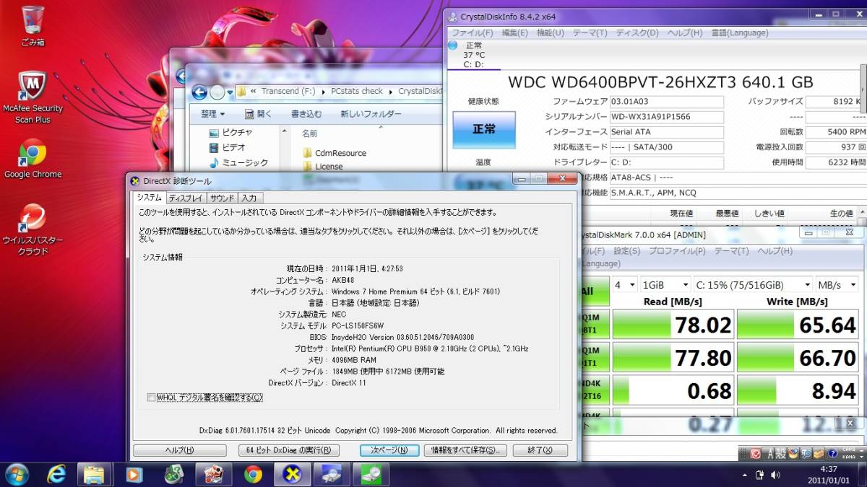Switch to Input tab in DirectX tool

pos(249,198)
